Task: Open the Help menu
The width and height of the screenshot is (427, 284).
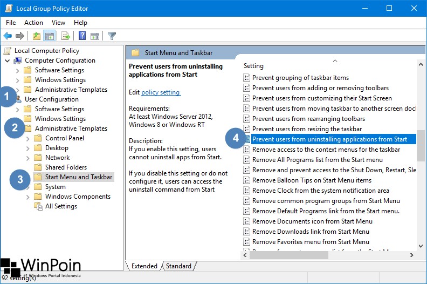Action: click(x=80, y=23)
